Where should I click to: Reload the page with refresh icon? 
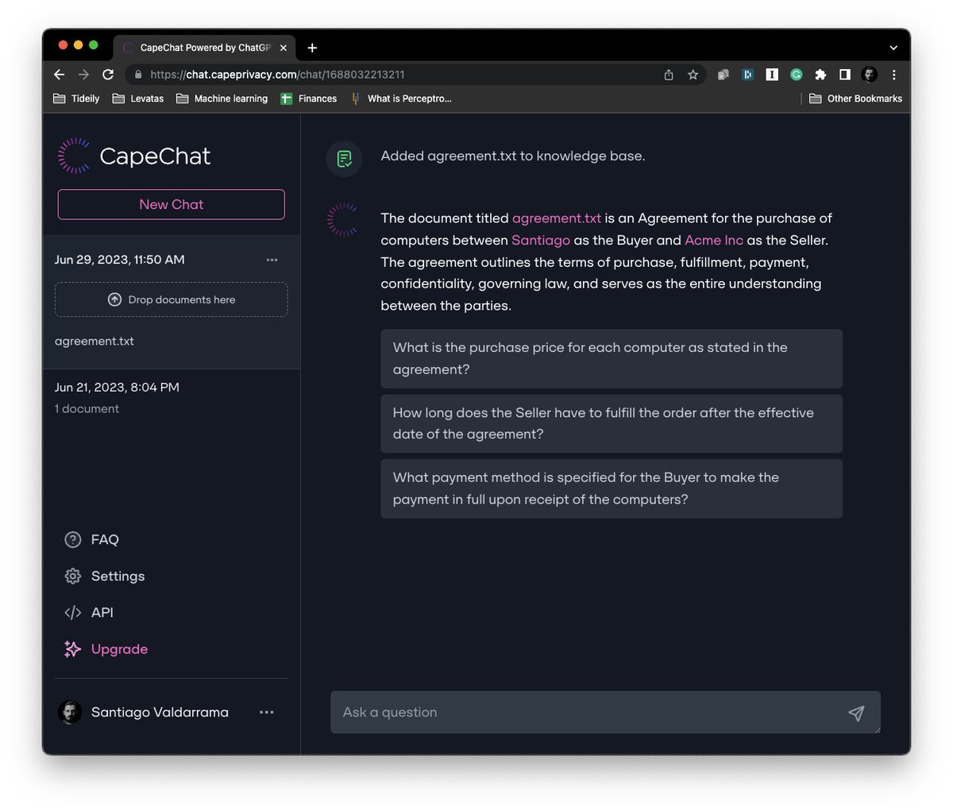(108, 74)
